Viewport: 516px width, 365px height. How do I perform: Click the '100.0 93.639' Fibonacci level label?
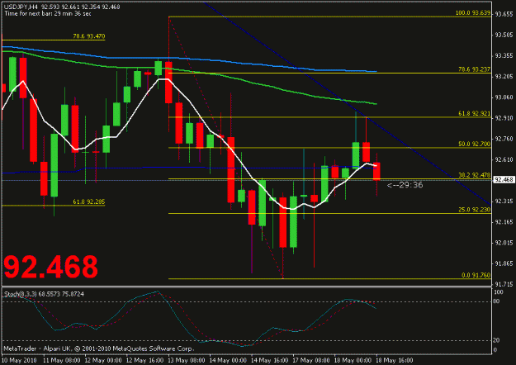click(473, 13)
